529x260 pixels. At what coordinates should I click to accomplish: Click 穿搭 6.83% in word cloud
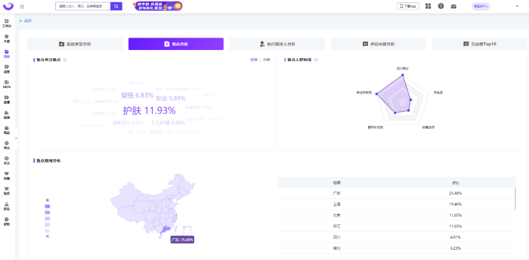pos(137,95)
